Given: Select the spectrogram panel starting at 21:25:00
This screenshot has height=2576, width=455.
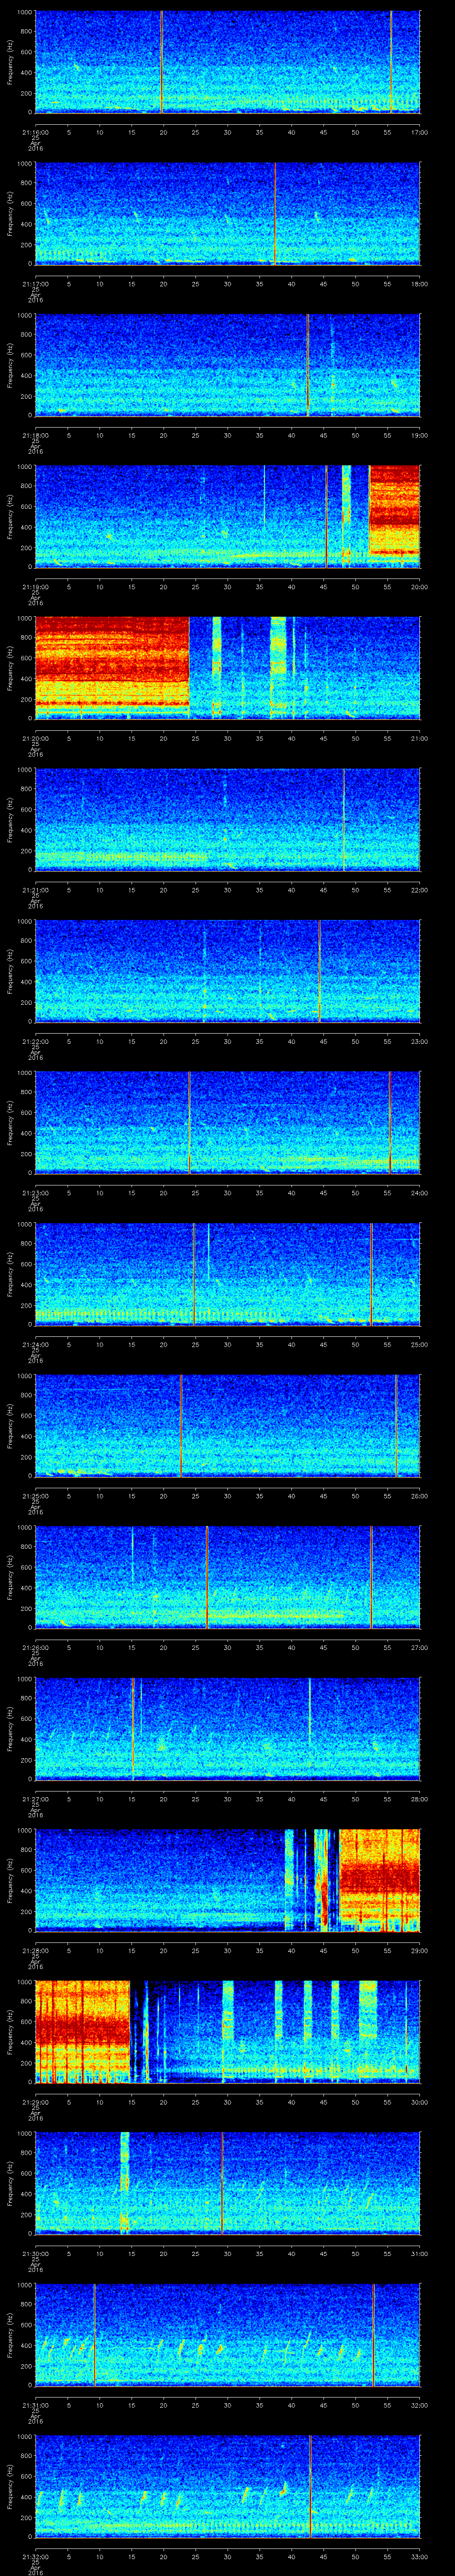Looking at the screenshot, I should (228, 1425).
